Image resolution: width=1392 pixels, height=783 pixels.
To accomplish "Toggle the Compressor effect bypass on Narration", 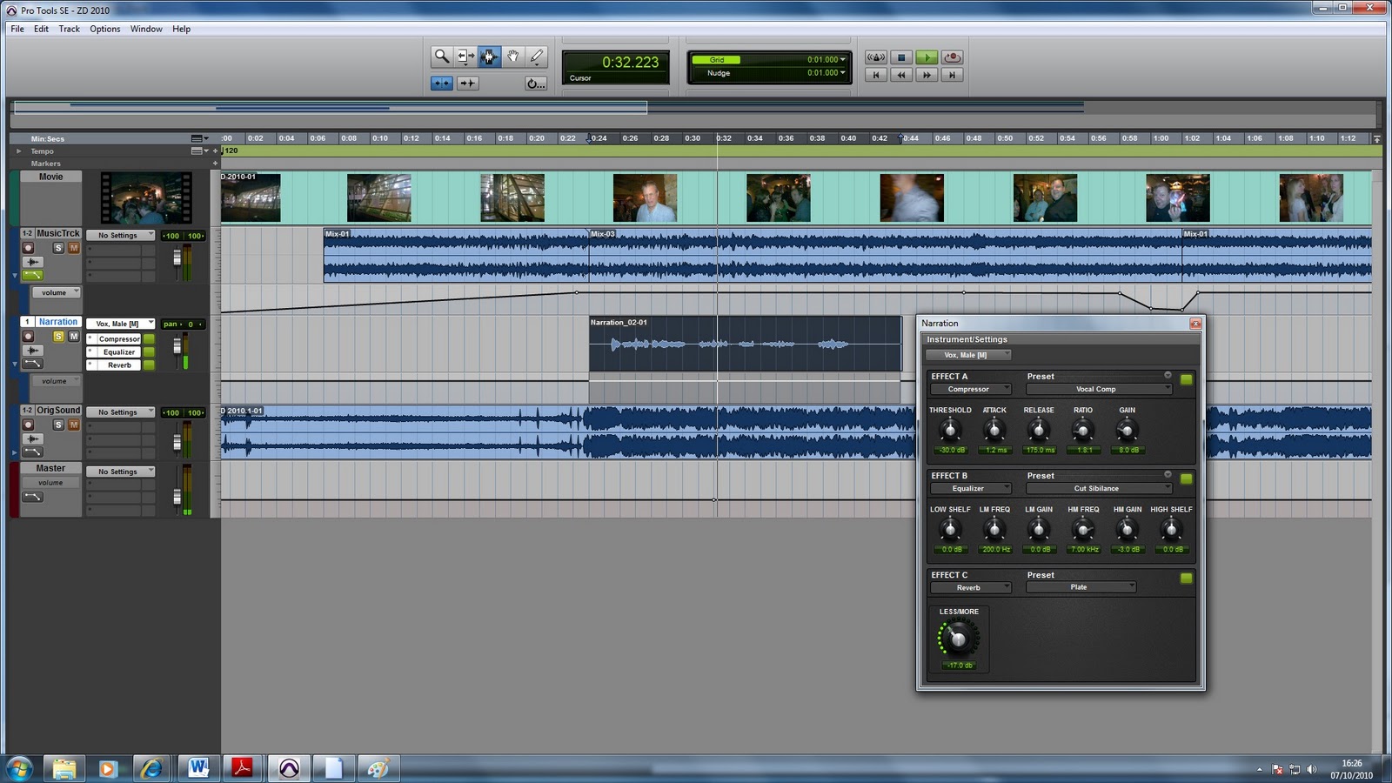I will coord(149,339).
